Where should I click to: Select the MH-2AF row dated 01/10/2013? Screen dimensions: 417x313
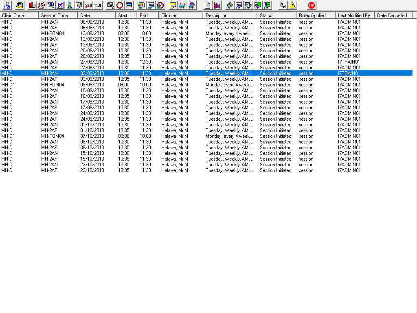tap(206, 130)
